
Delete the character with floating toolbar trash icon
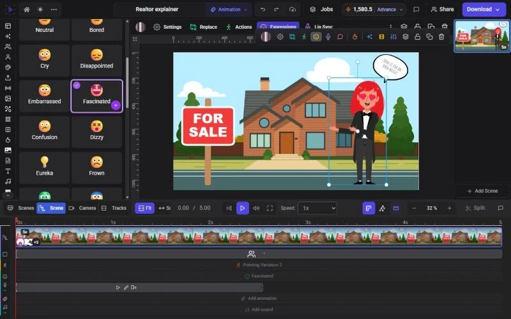[x=441, y=37]
